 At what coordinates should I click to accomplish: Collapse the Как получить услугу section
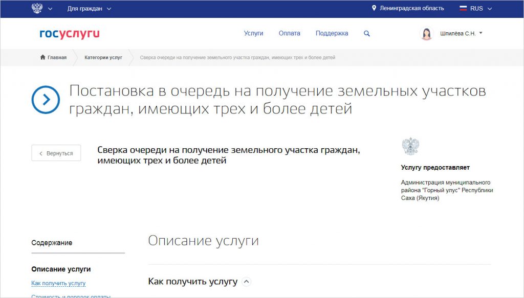(246, 282)
